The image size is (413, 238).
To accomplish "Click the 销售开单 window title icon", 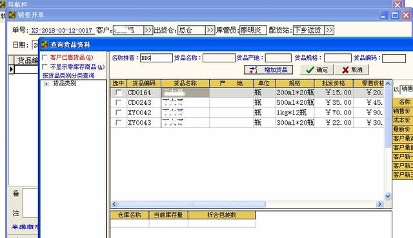I will tap(12, 15).
